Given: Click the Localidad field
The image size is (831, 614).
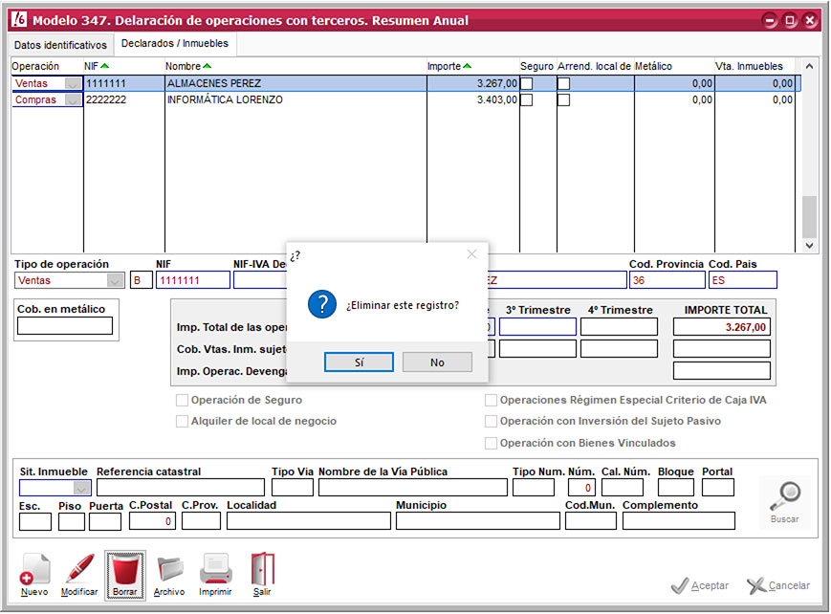Looking at the screenshot, I should click(309, 521).
